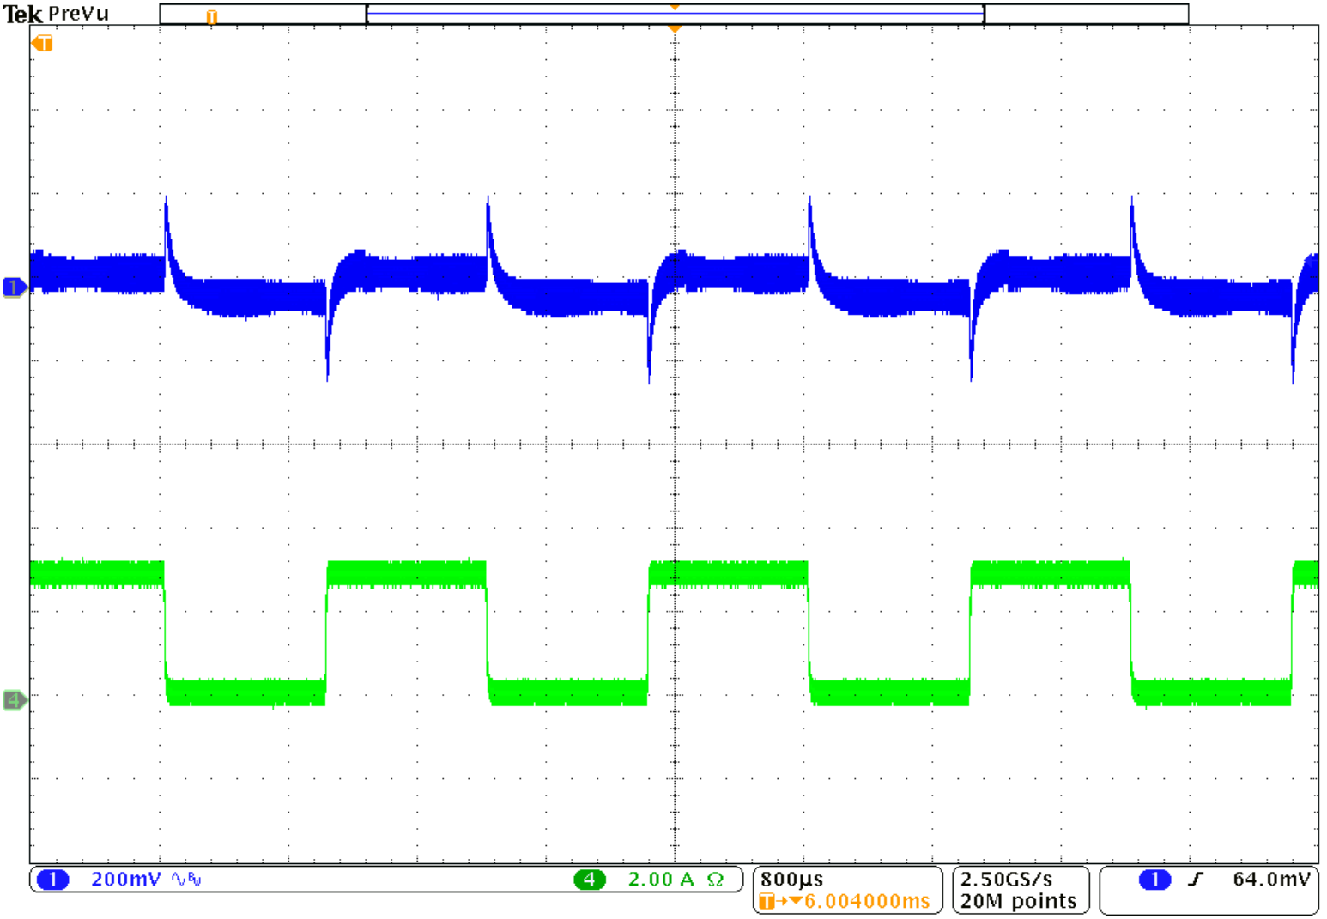Click the 6.004000ms trigger delay readout
The height and width of the screenshot is (919, 1327).
(867, 901)
